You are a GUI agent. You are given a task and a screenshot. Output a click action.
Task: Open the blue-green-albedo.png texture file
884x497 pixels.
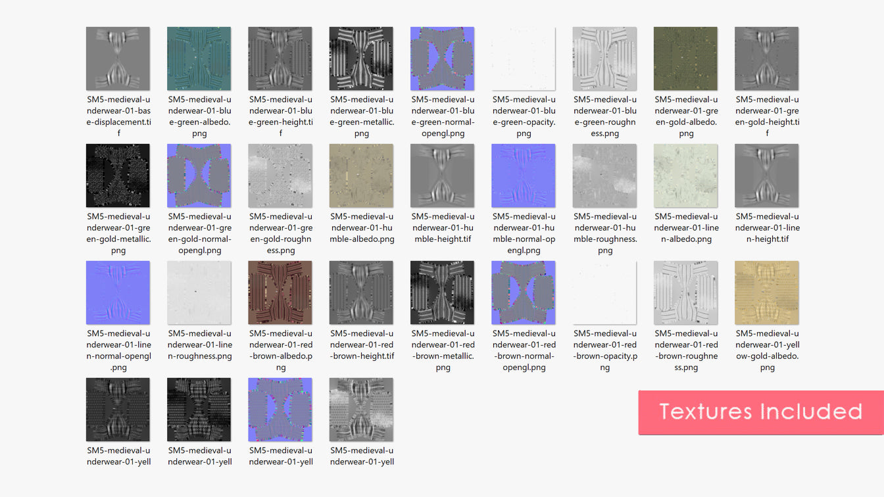click(199, 59)
